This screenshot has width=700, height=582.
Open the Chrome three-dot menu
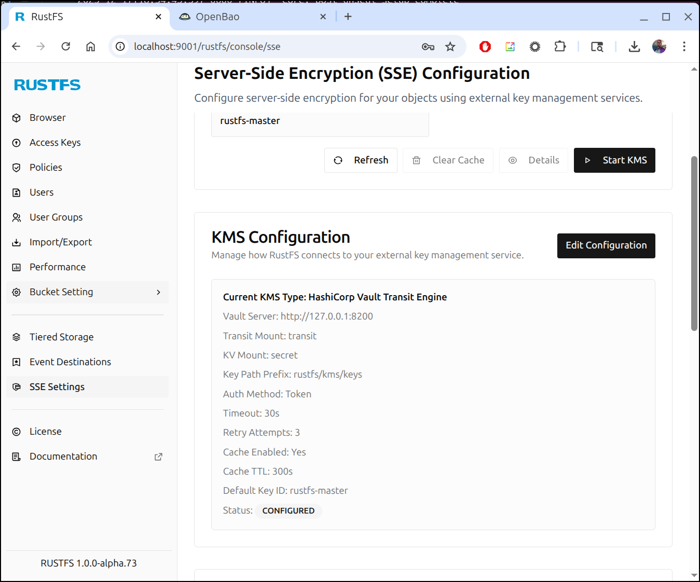click(x=684, y=47)
